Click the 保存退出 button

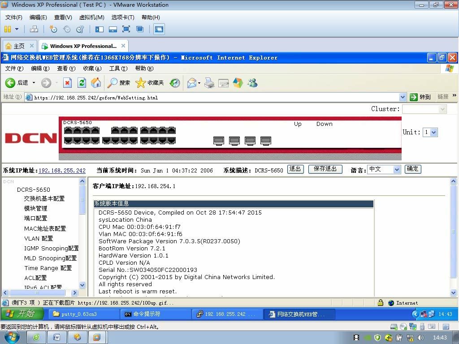point(325,169)
